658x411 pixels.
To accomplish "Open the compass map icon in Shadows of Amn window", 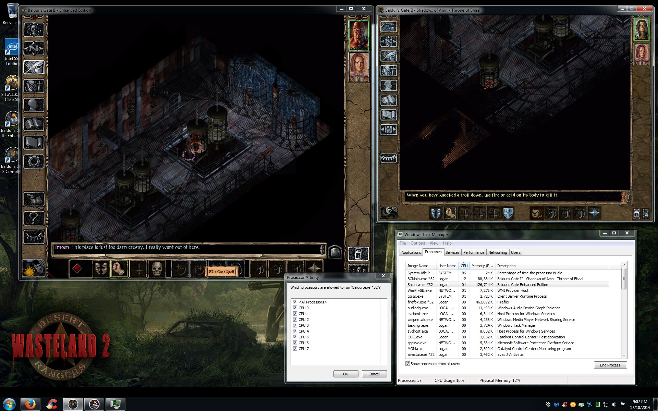I will coord(389,41).
